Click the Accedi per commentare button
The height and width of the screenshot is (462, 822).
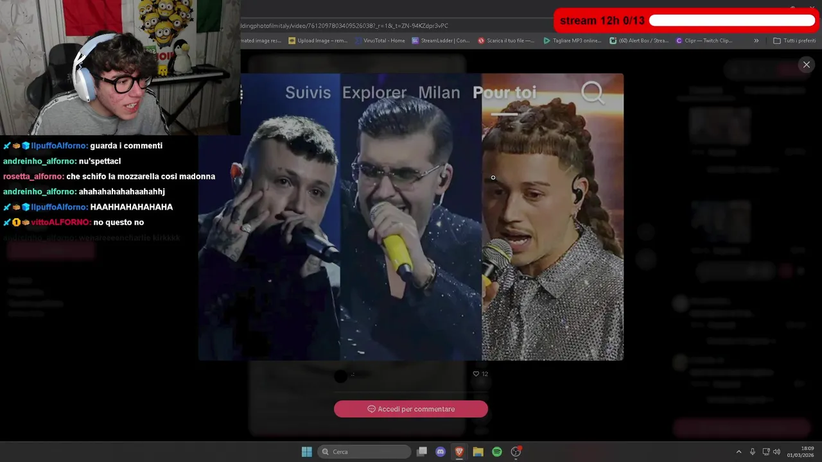[x=411, y=409]
